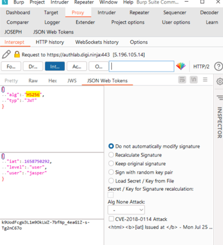Click the Intercept is on button
Viewport: 223px width, 245px height.
coord(55,66)
